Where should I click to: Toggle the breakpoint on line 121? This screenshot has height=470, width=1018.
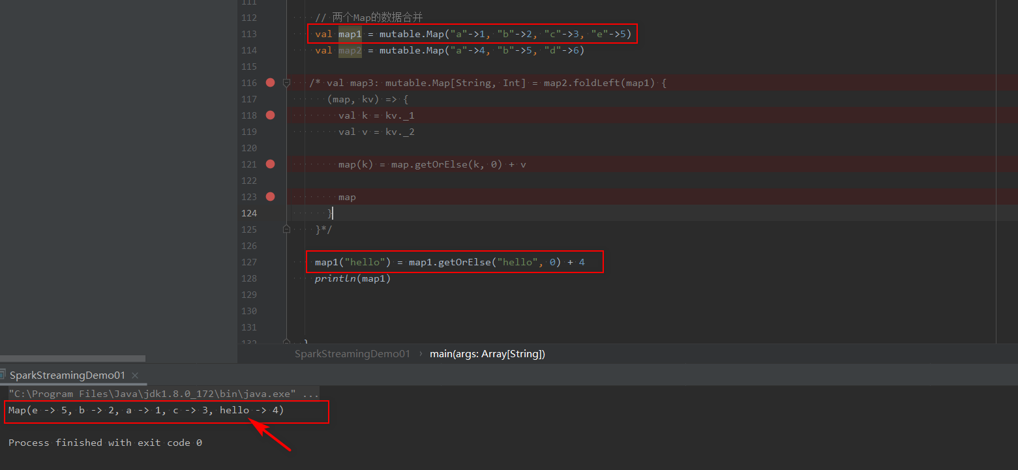tap(270, 164)
